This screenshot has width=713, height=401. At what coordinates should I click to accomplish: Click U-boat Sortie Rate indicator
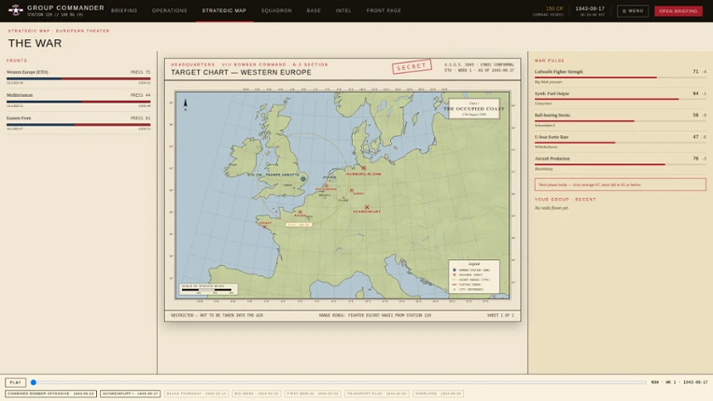click(x=621, y=142)
